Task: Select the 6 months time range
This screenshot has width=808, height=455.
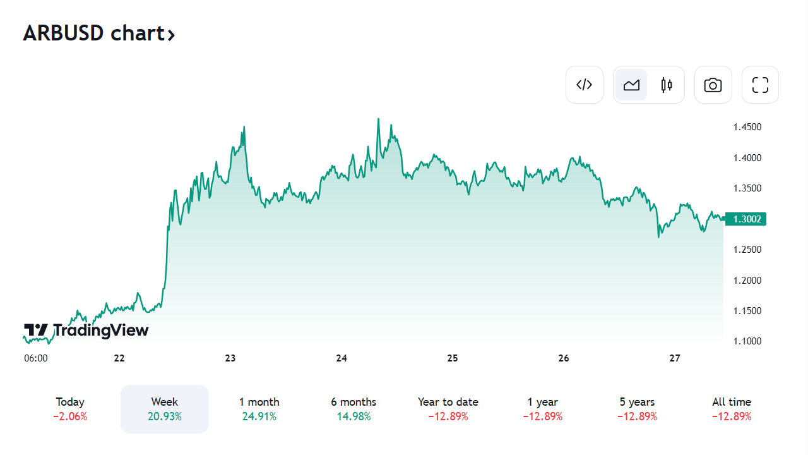Action: point(353,409)
